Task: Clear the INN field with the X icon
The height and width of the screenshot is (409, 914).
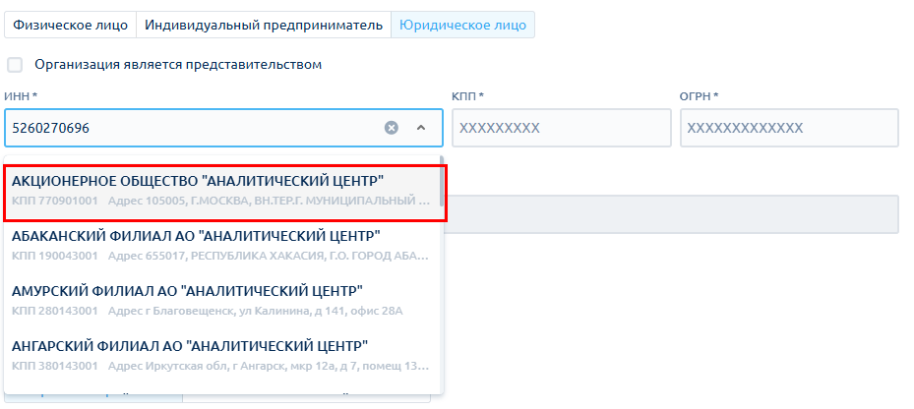Action: (391, 128)
